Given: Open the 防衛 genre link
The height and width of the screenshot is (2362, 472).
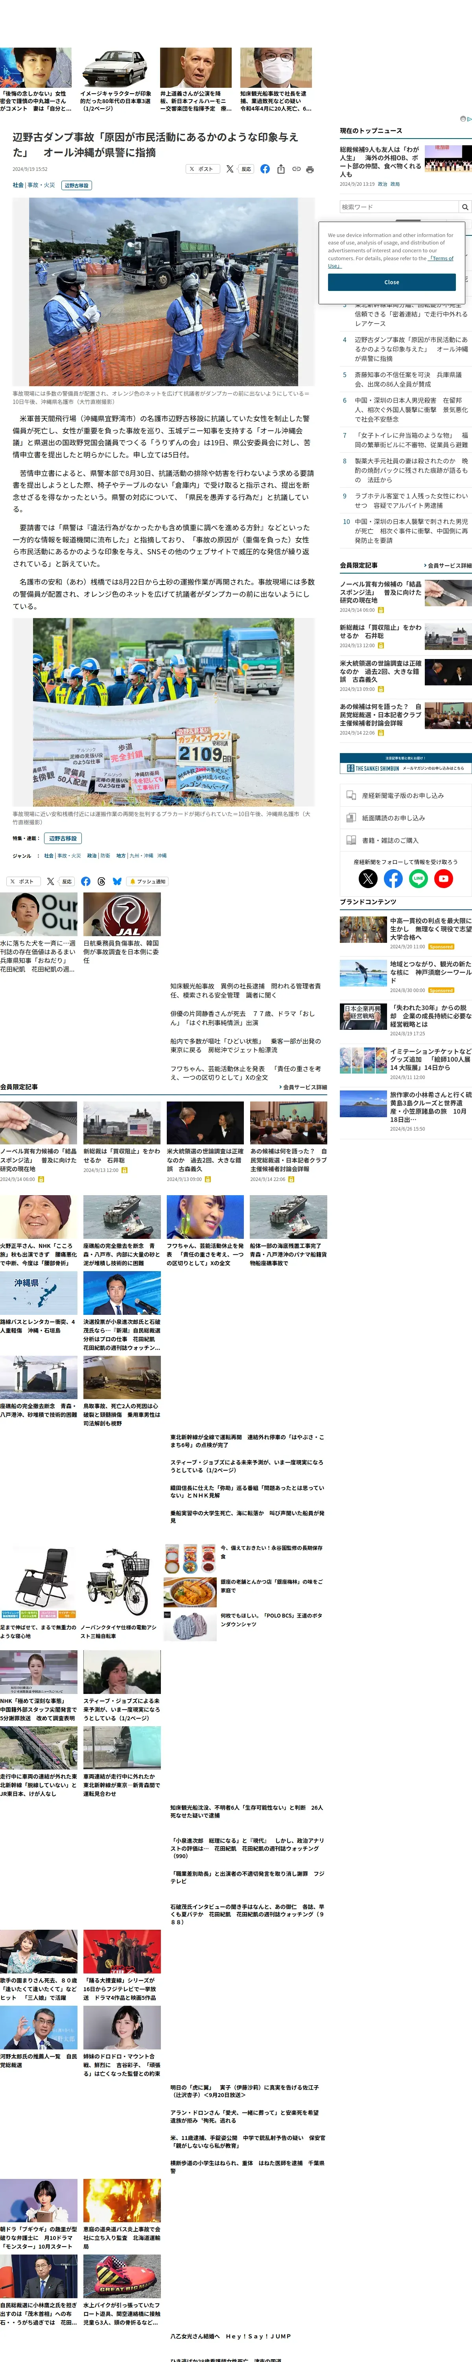Looking at the screenshot, I should [x=105, y=855].
